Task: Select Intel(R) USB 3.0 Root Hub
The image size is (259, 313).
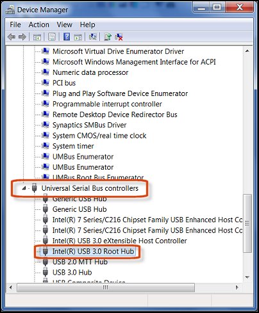Action: (93, 252)
